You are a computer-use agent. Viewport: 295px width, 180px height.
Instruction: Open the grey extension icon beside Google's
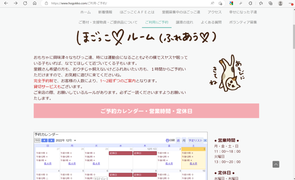coord(241,3)
